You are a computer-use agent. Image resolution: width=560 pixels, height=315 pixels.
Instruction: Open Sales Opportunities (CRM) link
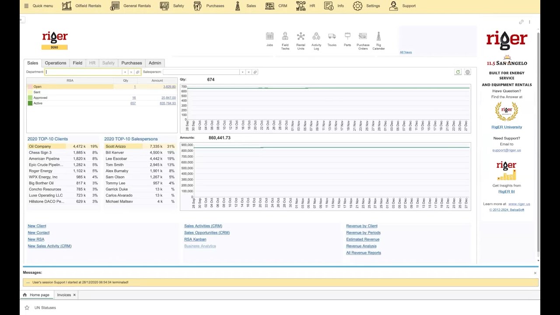click(x=207, y=233)
